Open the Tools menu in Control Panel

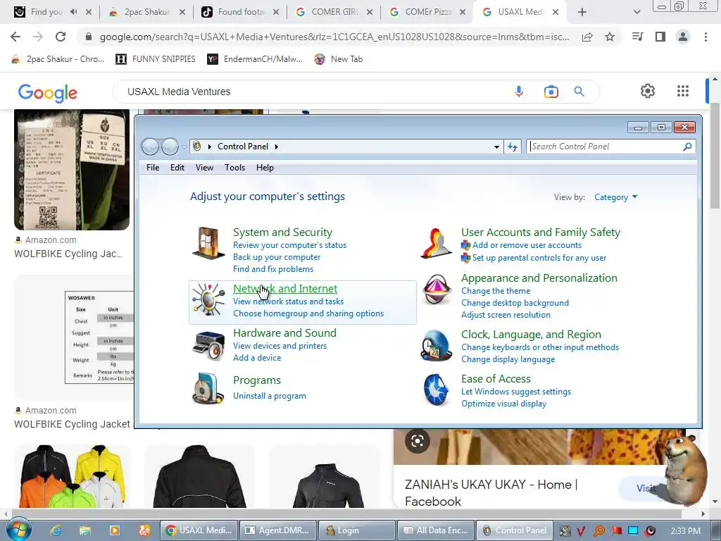[x=234, y=168]
